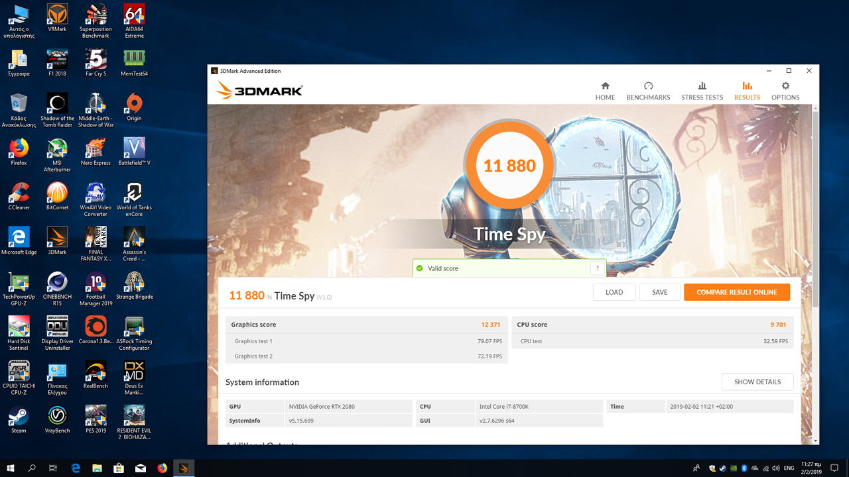Open Final Fantasy XV benchmark icon

(x=96, y=244)
